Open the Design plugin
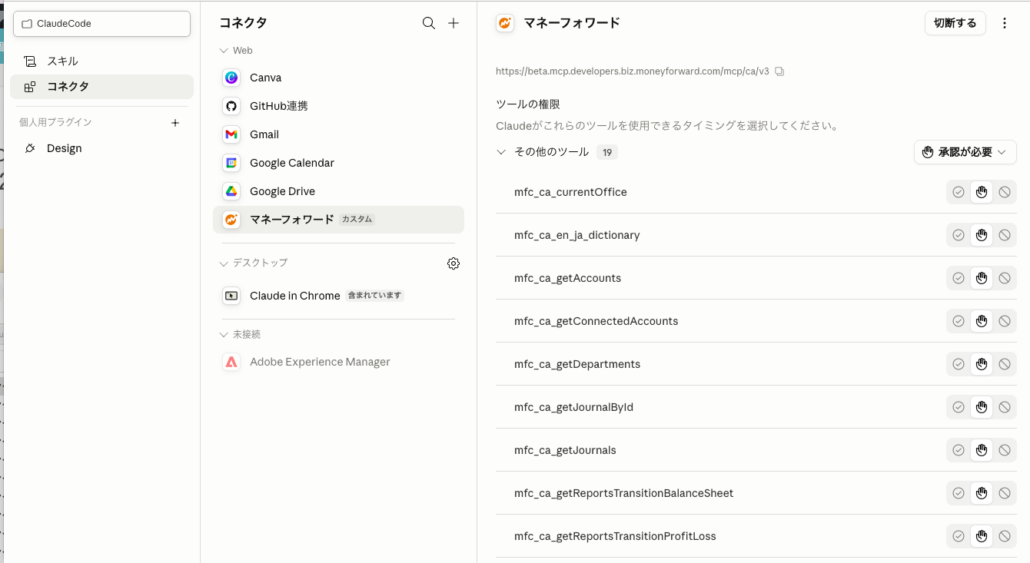Viewport: 1030px width, 563px height. (101, 148)
